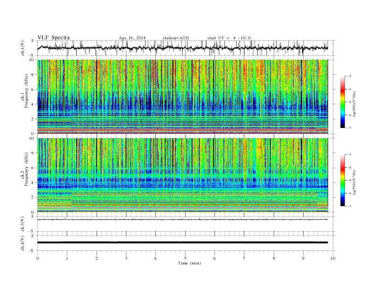Click the '-6' label on ch.1 color scale
Image resolution: width=375 pixels, height=290 pixels.
(349, 115)
